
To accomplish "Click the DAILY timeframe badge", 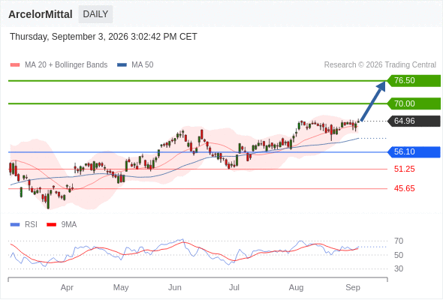I will point(95,14).
